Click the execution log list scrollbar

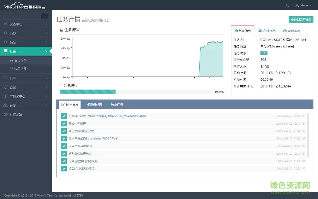[x=308, y=135]
